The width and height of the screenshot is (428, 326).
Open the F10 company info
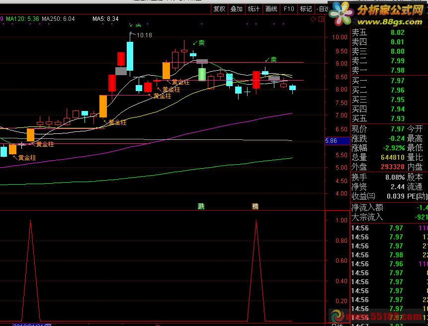(288, 9)
